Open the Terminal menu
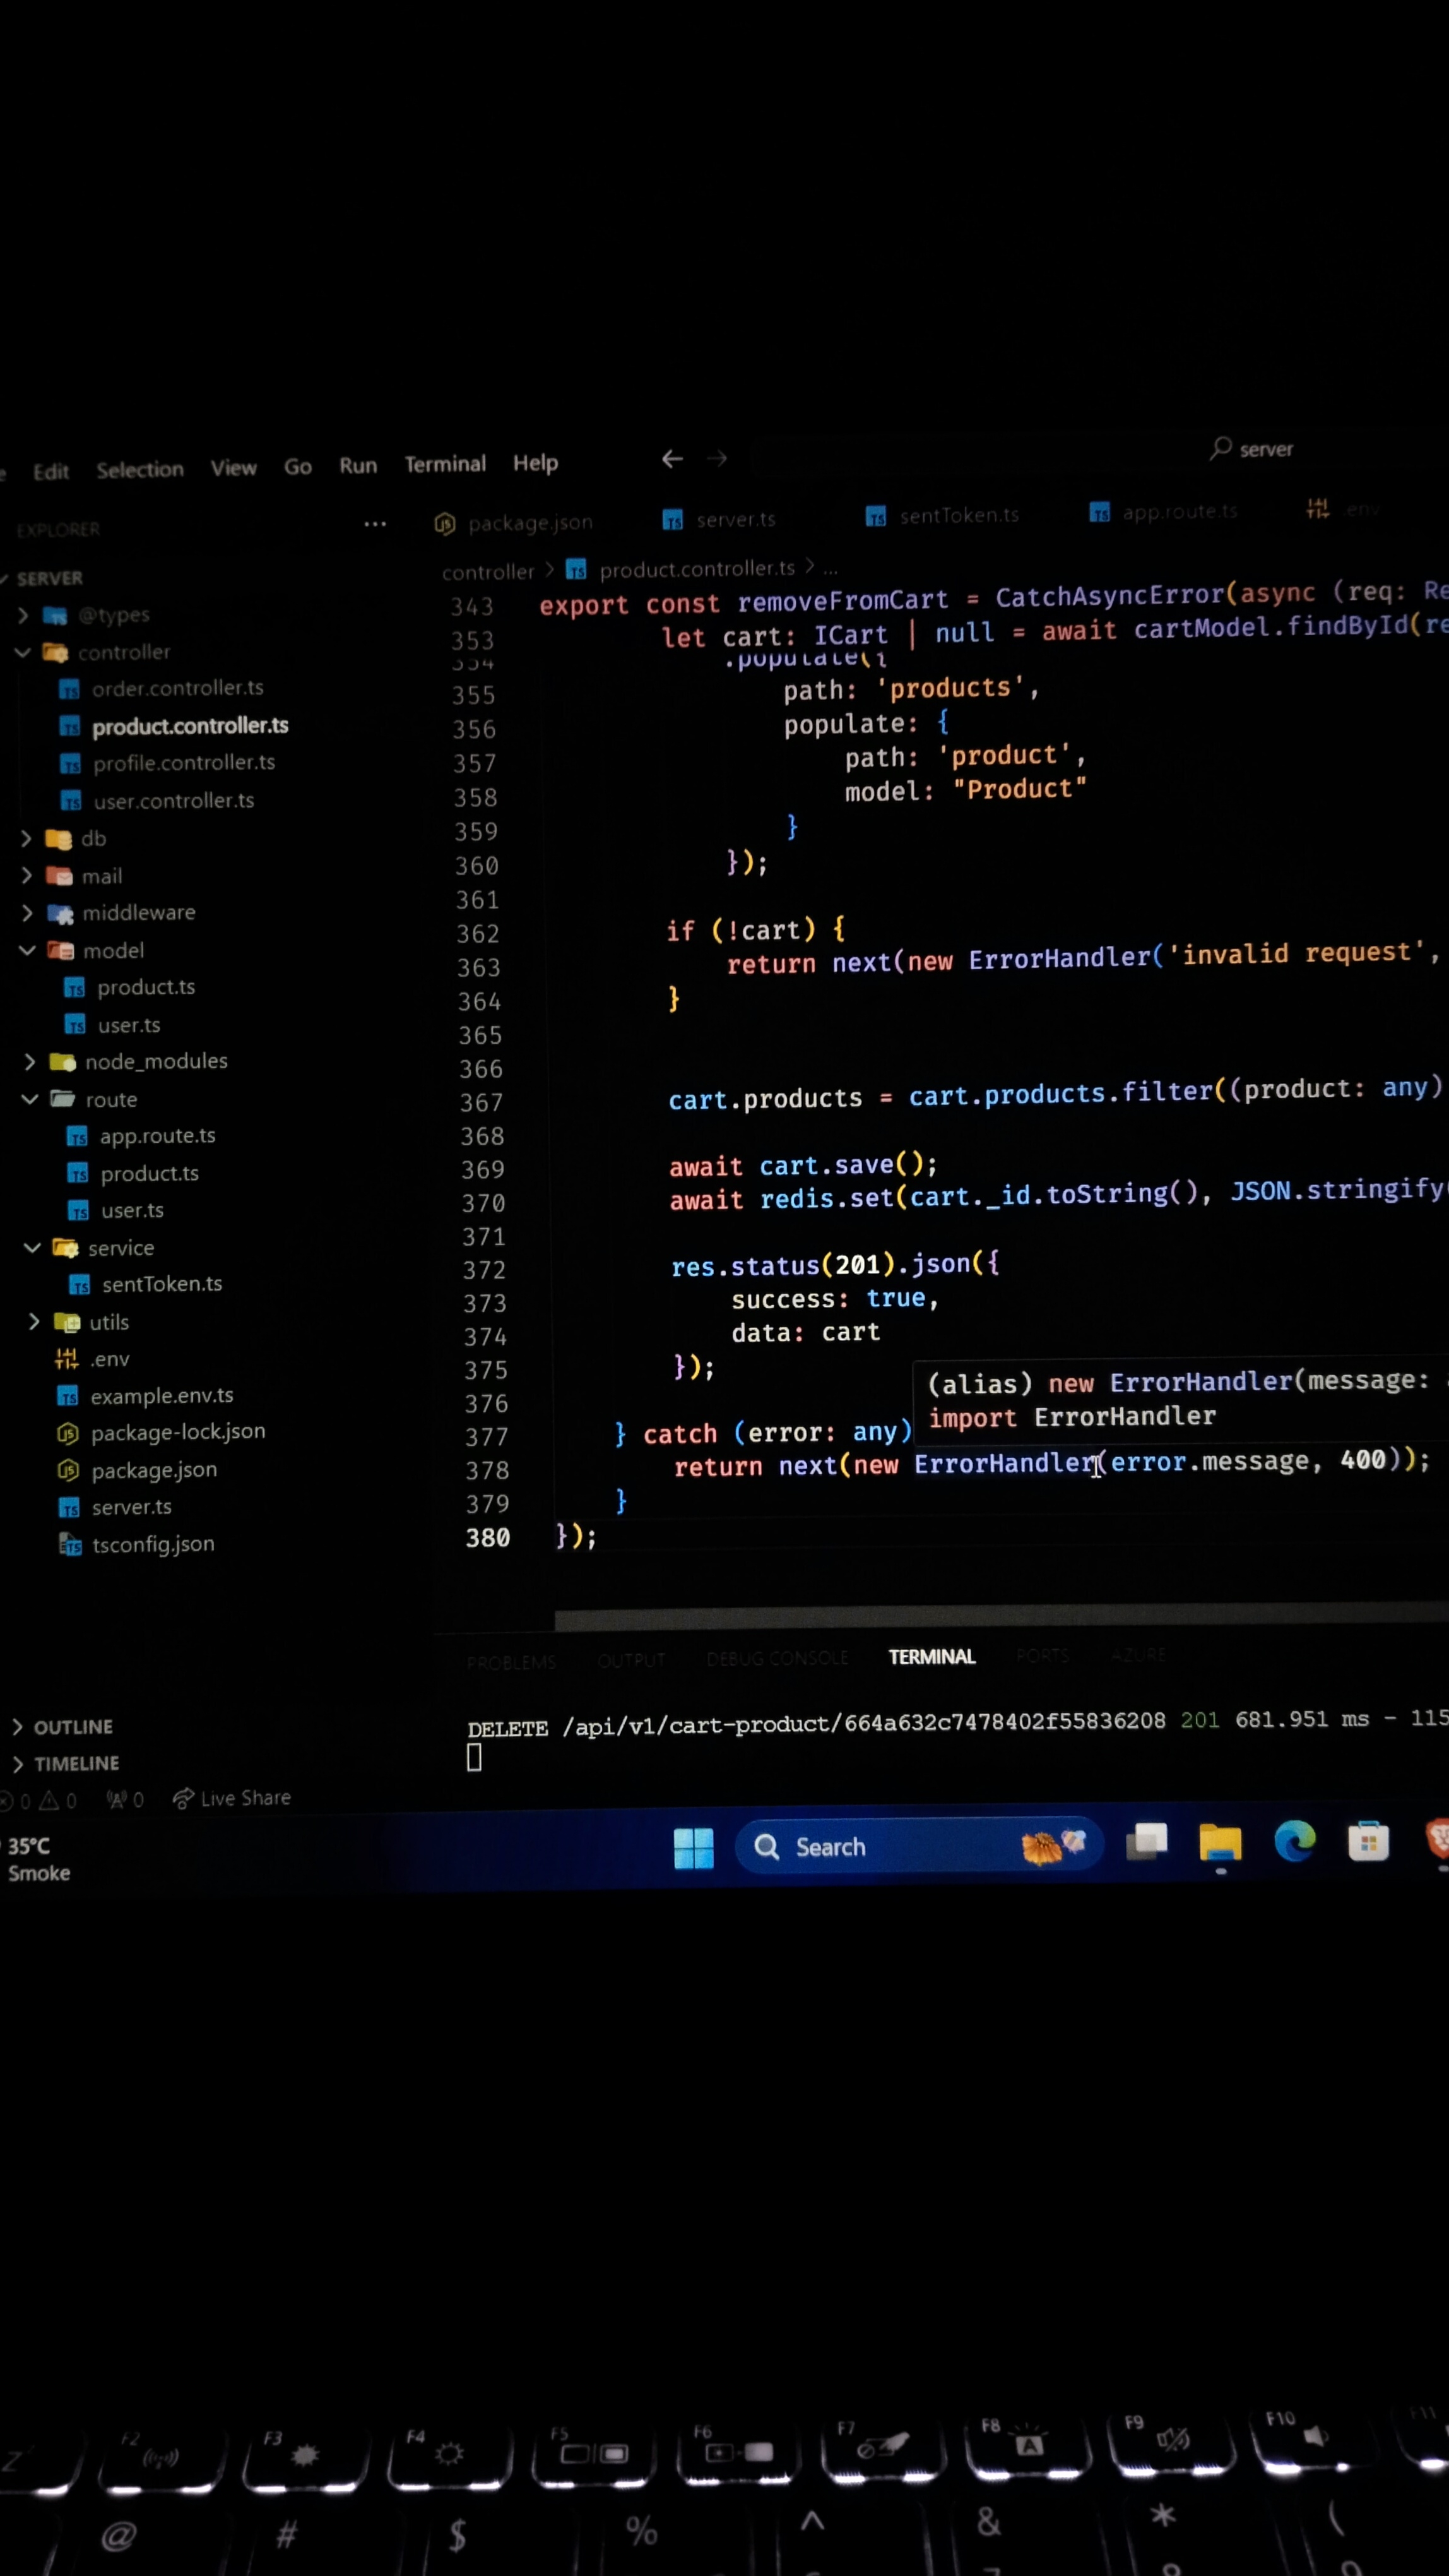Image resolution: width=1449 pixels, height=2576 pixels. (445, 464)
